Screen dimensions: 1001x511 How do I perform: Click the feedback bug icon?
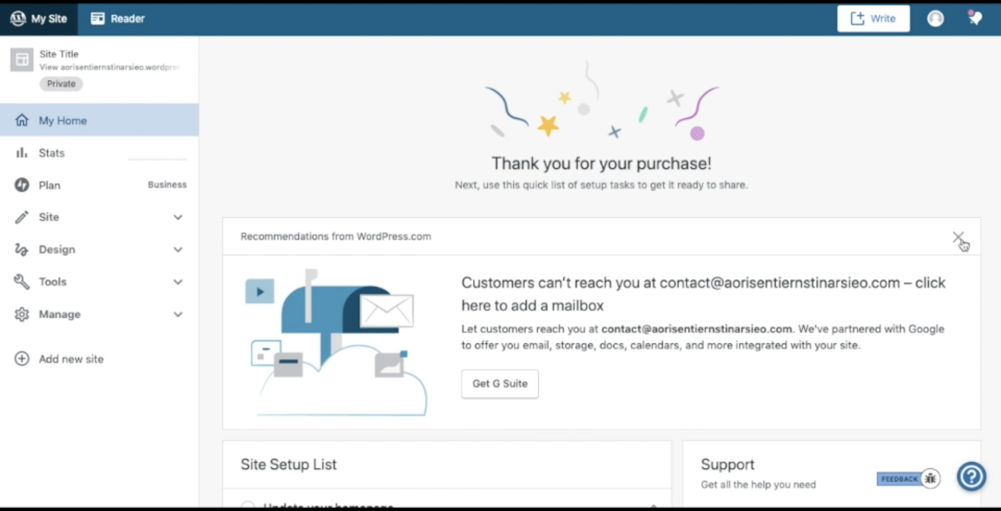click(930, 478)
